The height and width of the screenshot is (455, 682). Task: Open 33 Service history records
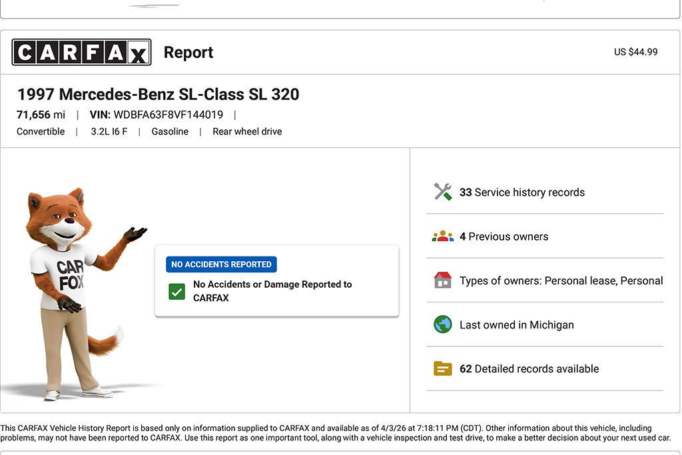tap(522, 193)
